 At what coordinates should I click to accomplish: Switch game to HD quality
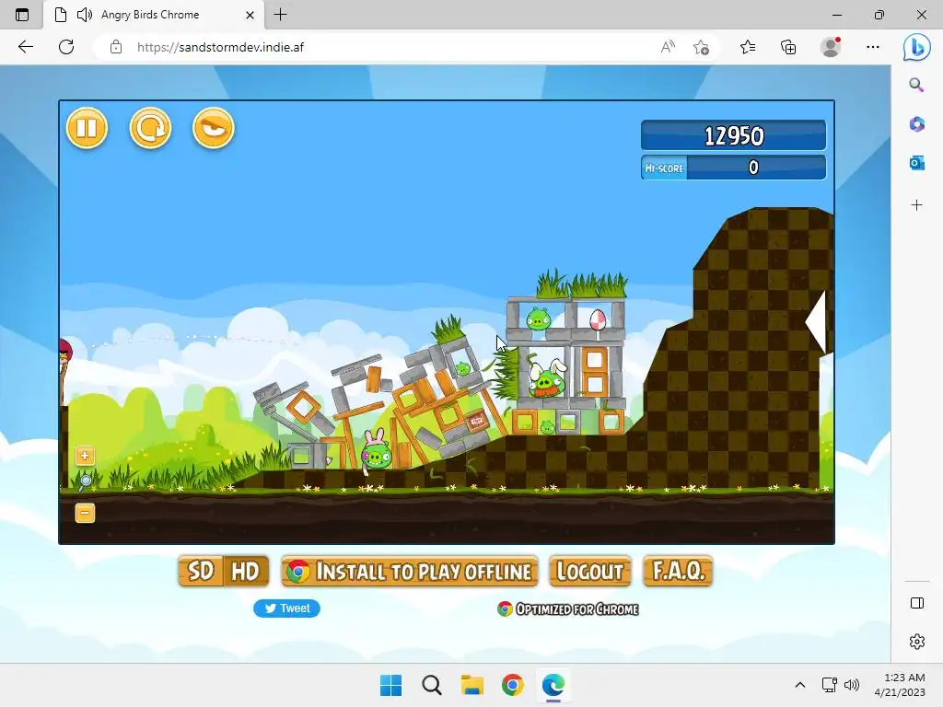point(245,571)
